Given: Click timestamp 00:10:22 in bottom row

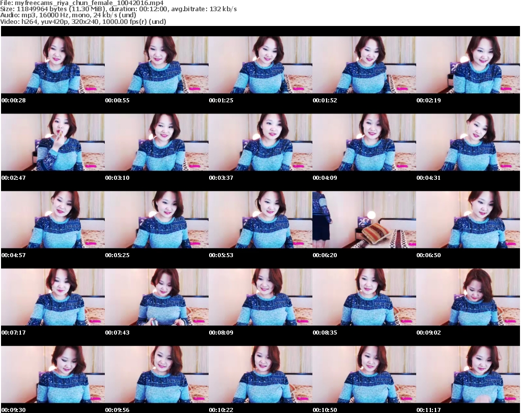Looking at the screenshot, I should click(x=221, y=410).
